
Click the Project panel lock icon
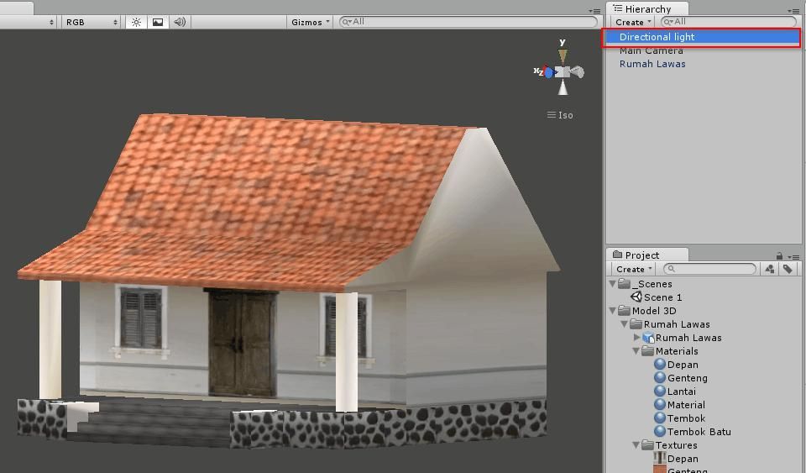[x=779, y=255]
